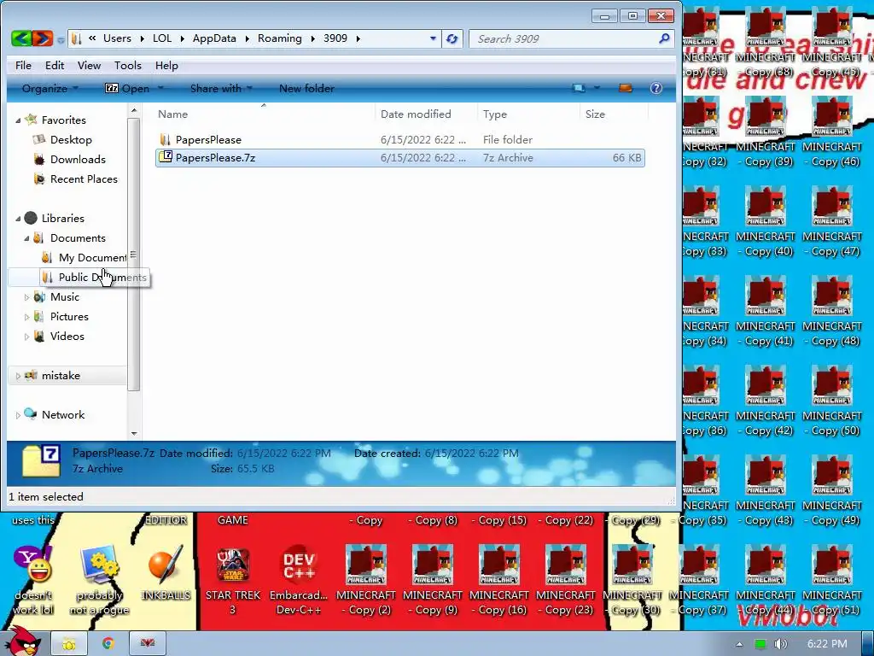
Task: Click the Organize toolbar button
Action: [50, 88]
